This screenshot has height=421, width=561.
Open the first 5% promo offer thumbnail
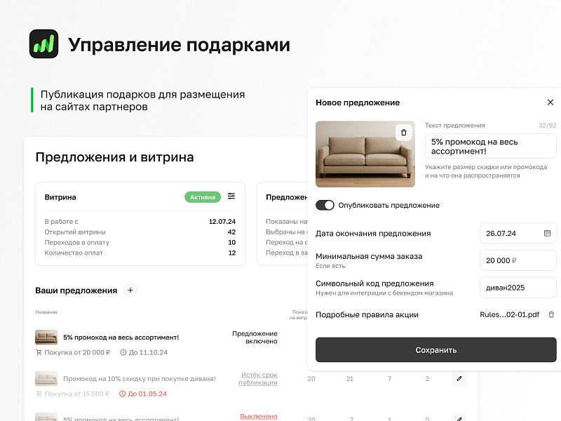(x=46, y=338)
